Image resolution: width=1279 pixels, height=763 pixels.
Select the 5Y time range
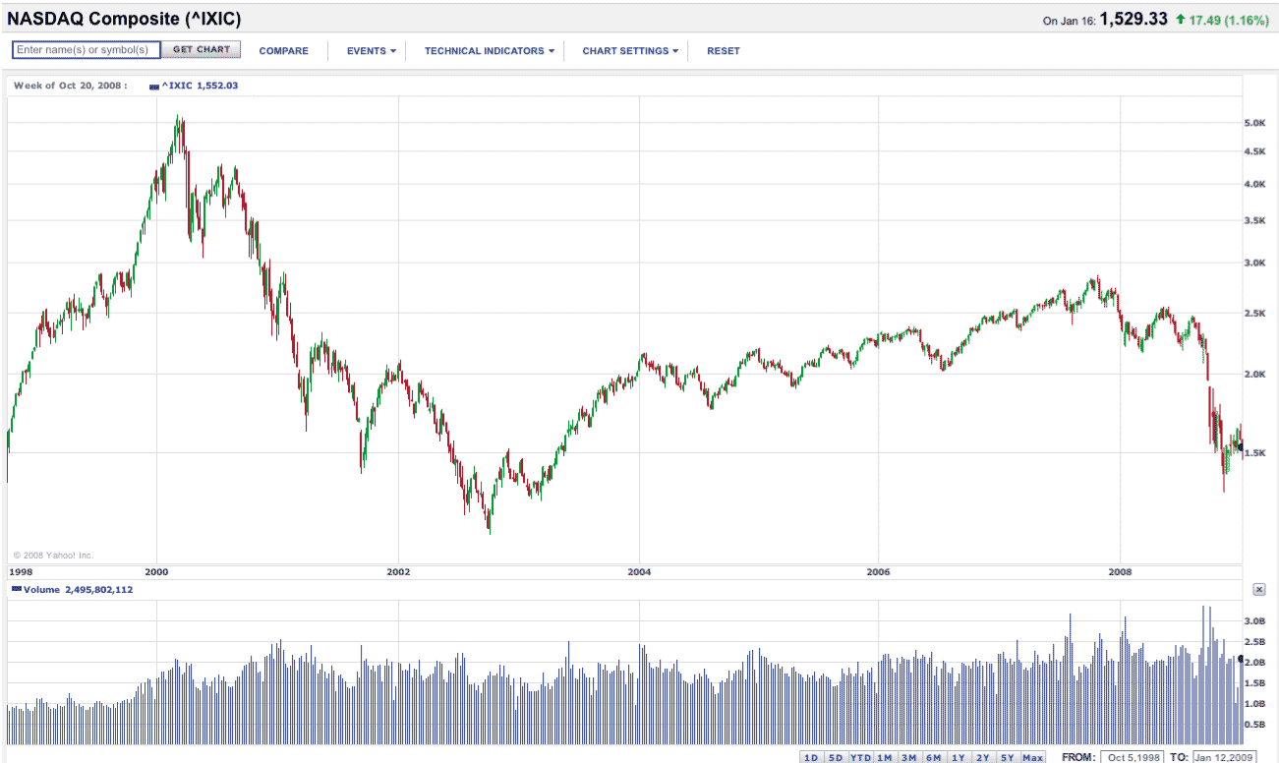[x=1008, y=757]
